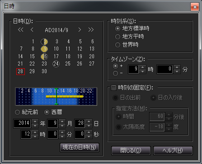Jump to next year with >> arrow

click(91, 30)
